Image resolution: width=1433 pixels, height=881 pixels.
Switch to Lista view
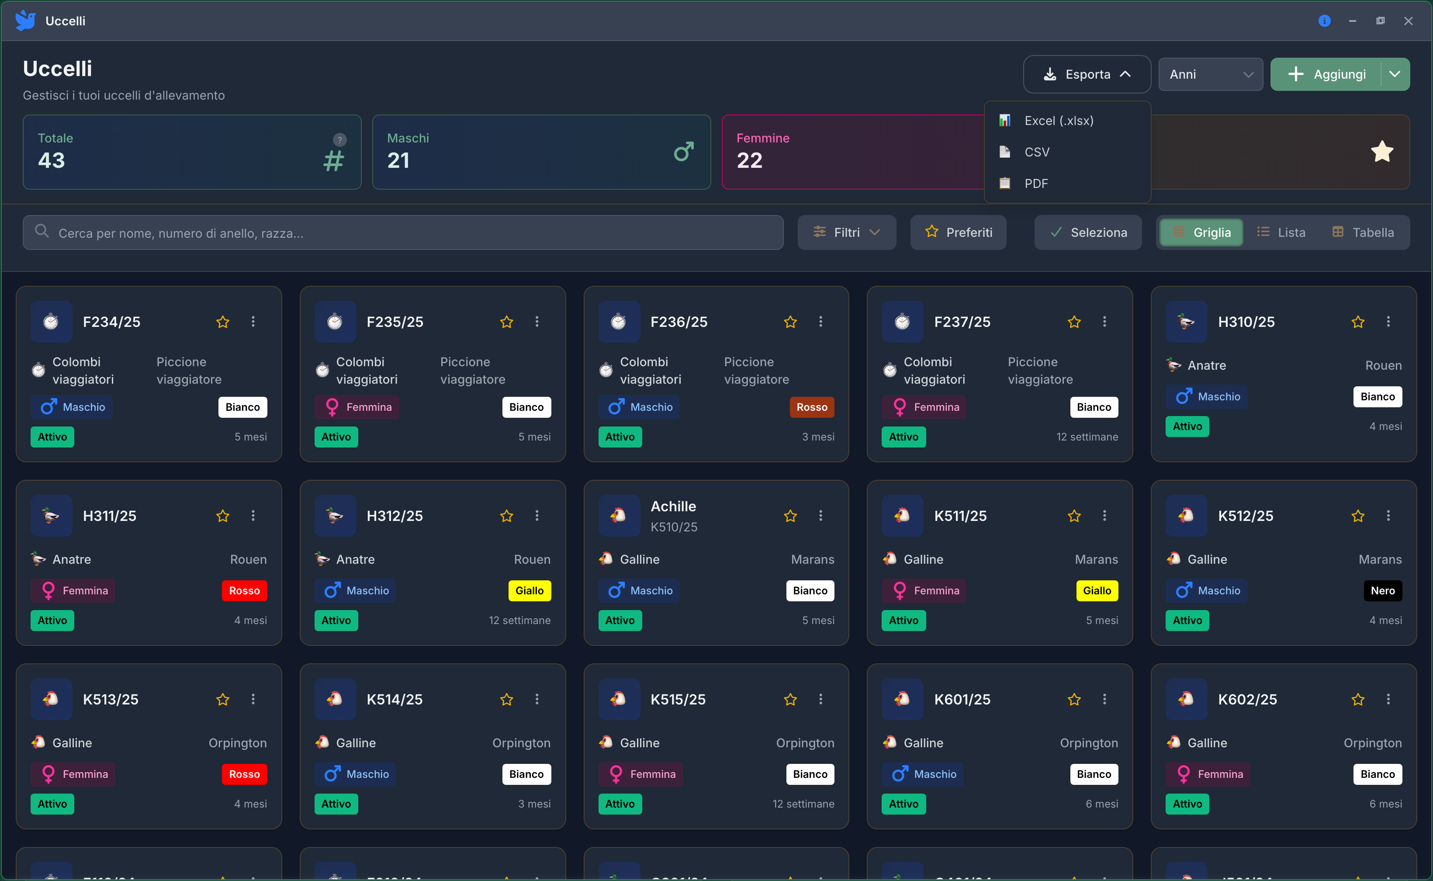(x=1281, y=232)
